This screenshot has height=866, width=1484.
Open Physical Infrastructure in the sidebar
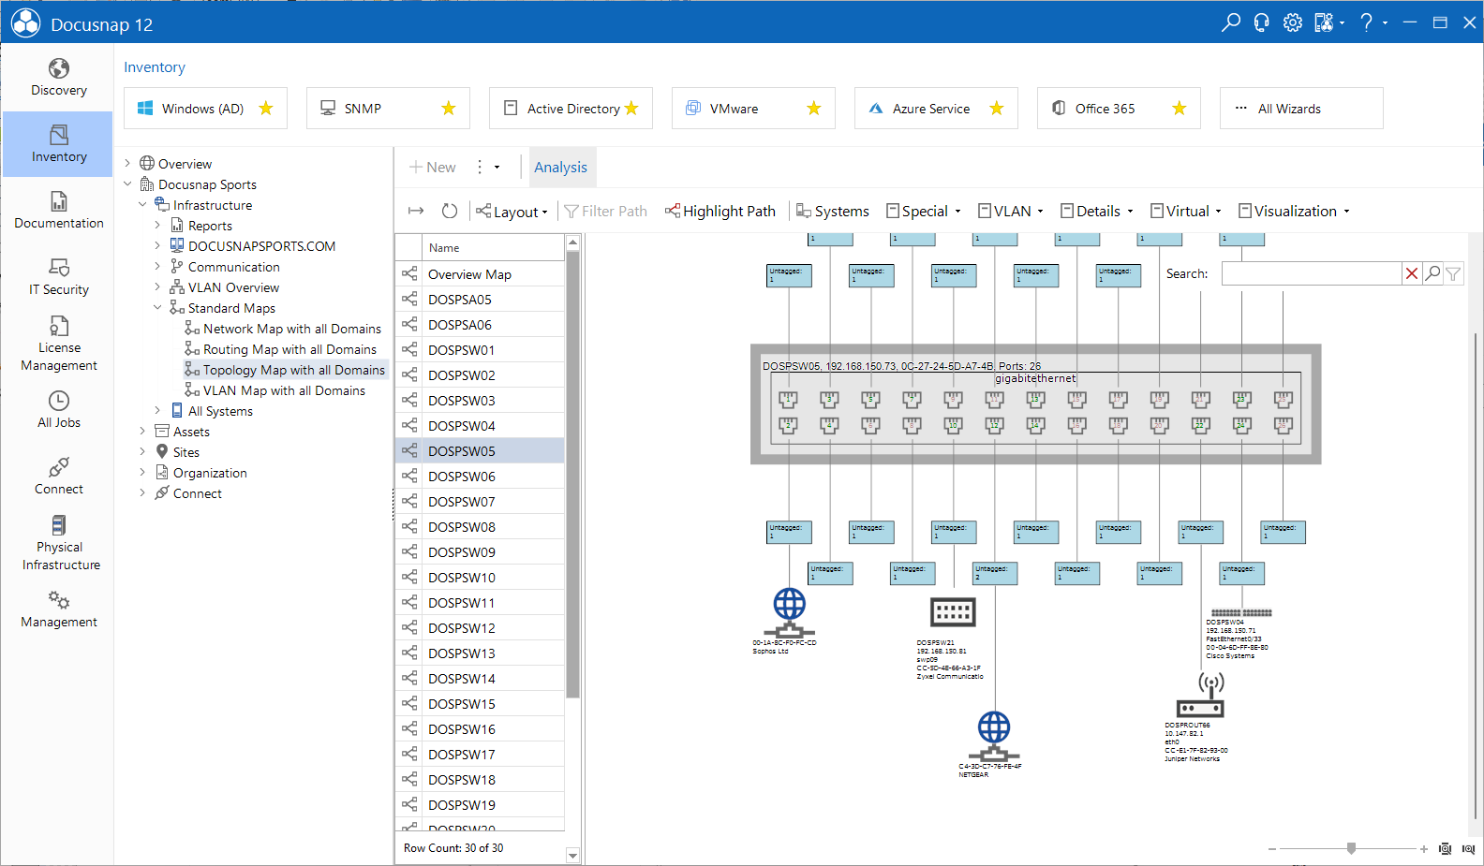pos(58,543)
